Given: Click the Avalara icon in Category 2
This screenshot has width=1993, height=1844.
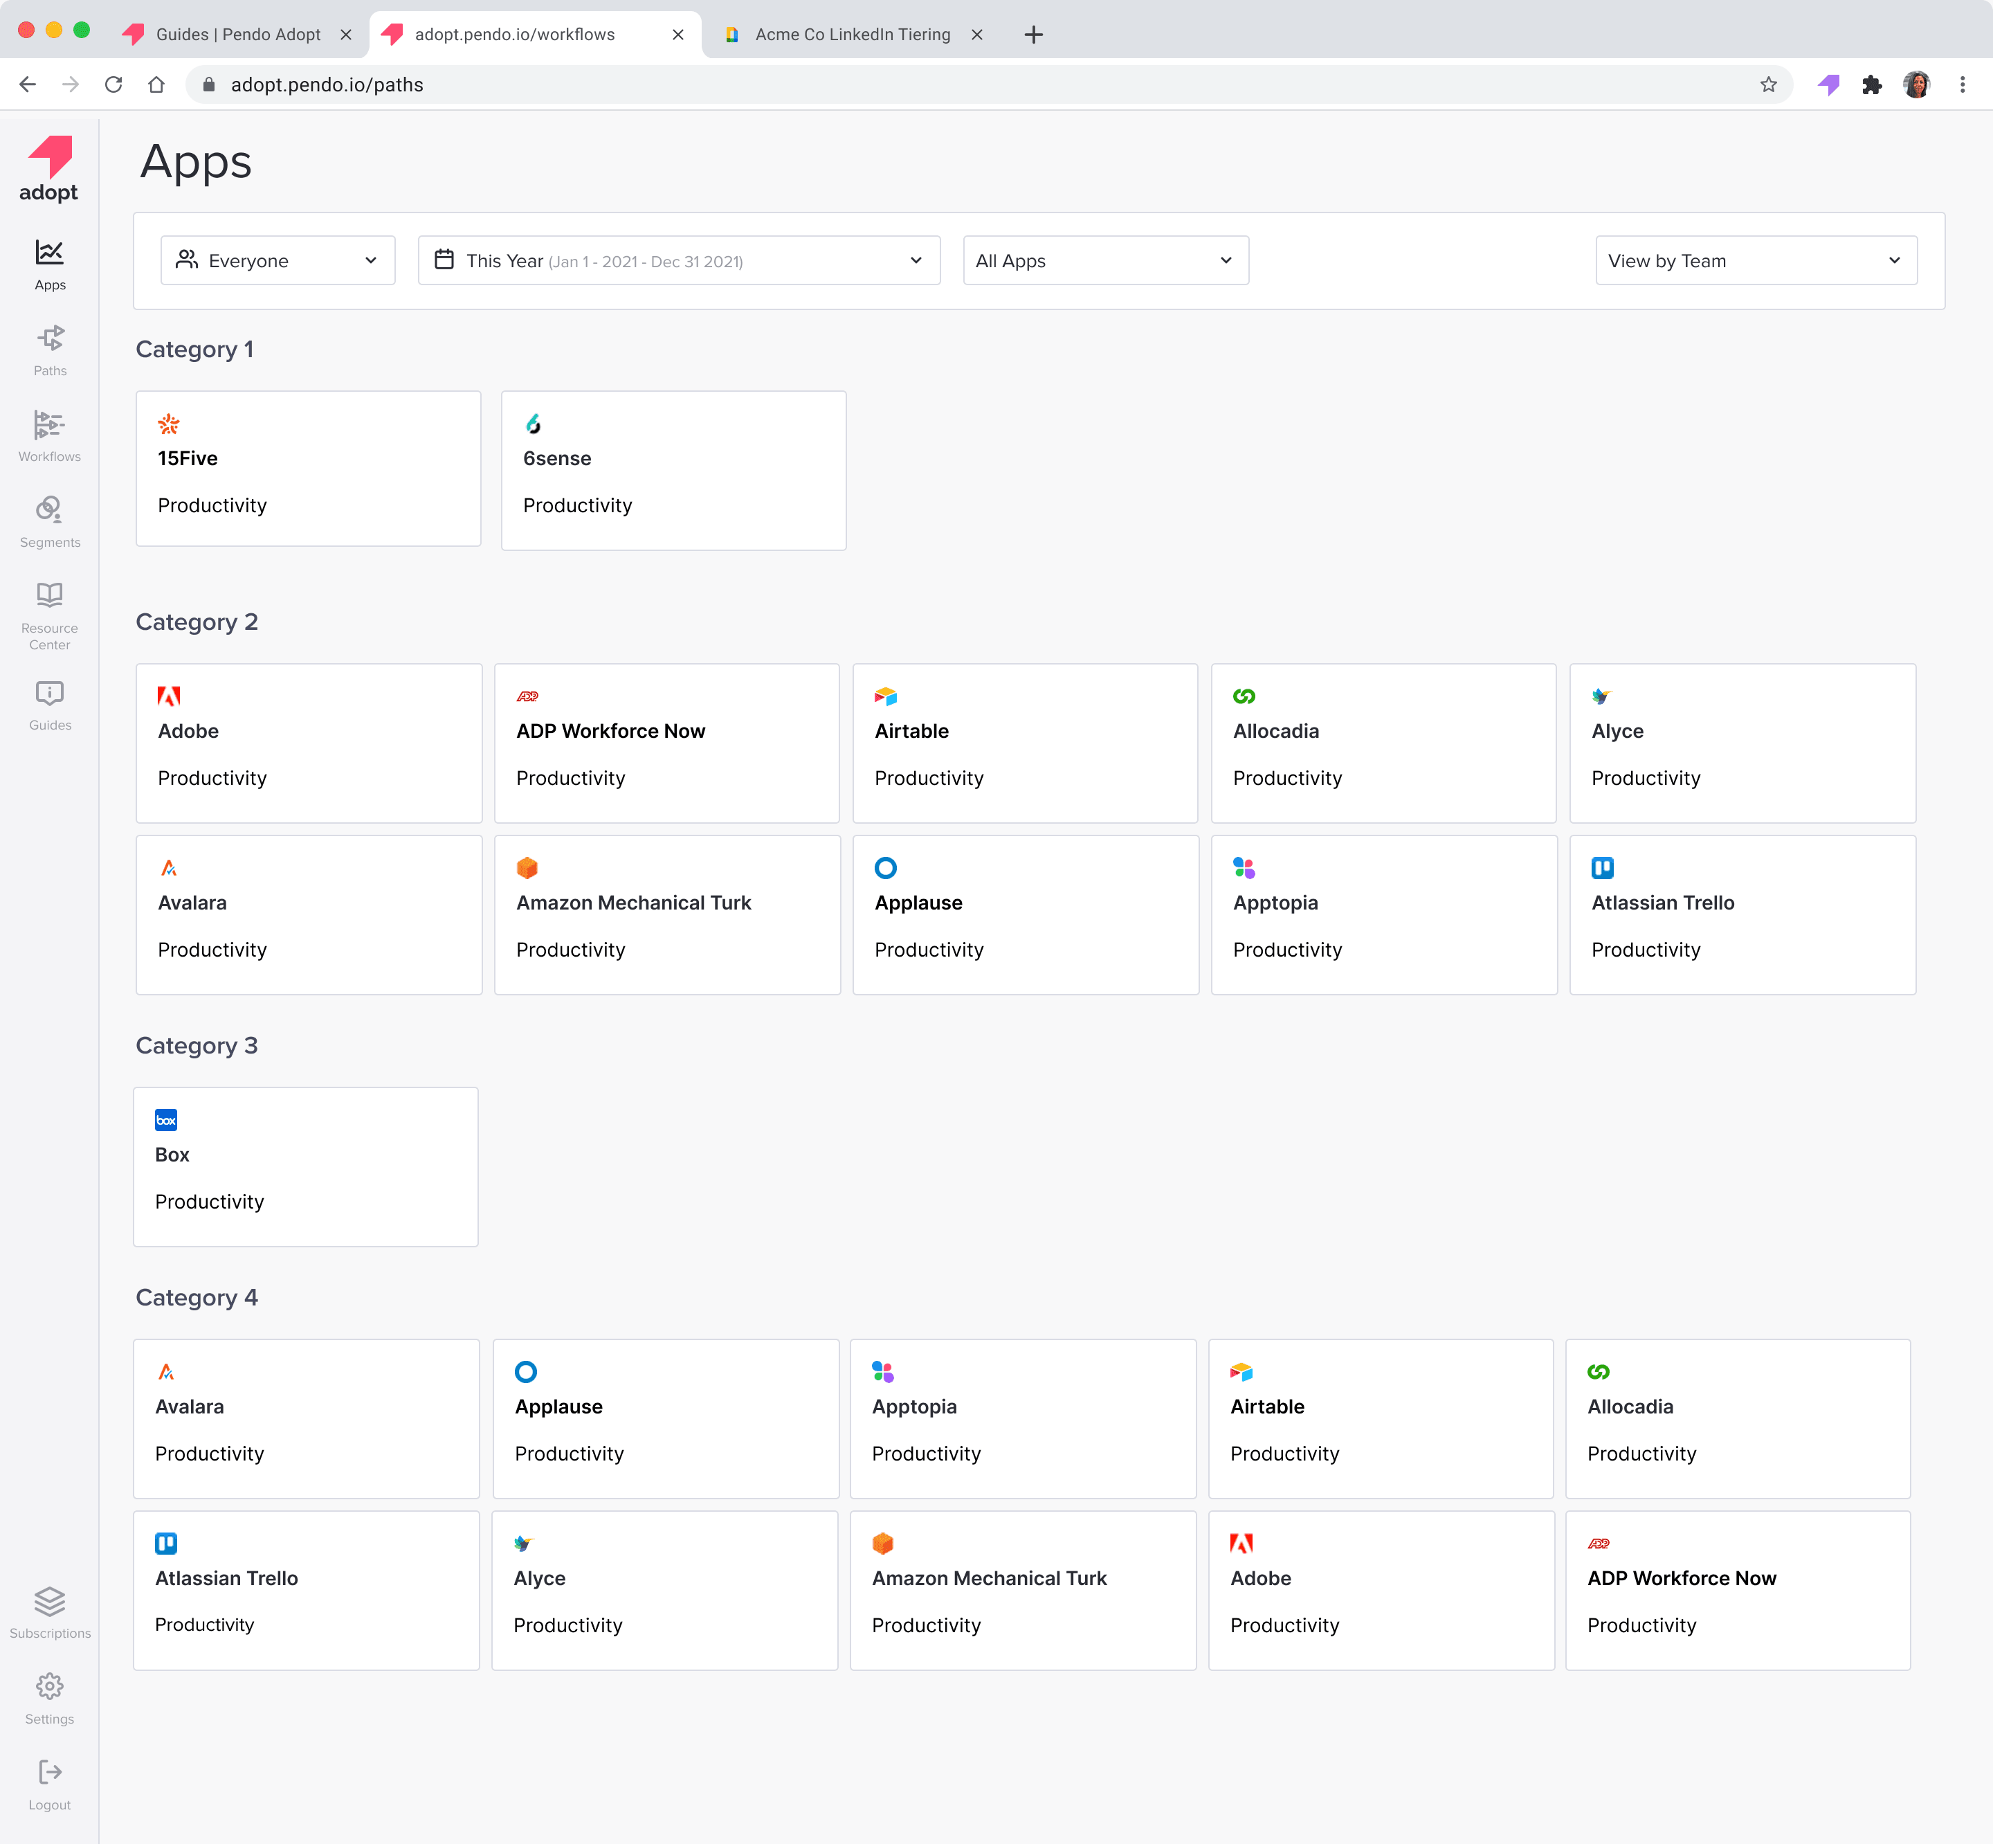Looking at the screenshot, I should 169,868.
